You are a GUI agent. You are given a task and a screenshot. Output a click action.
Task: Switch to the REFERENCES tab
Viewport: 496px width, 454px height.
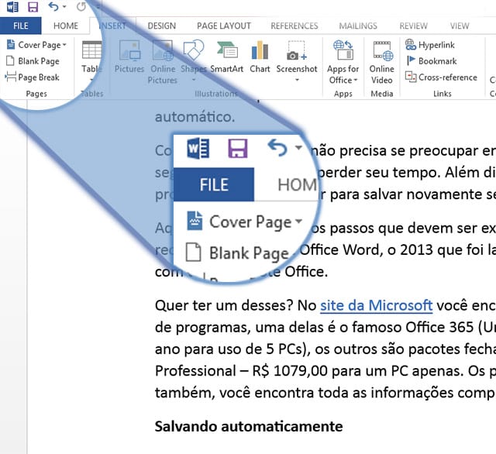tap(294, 26)
